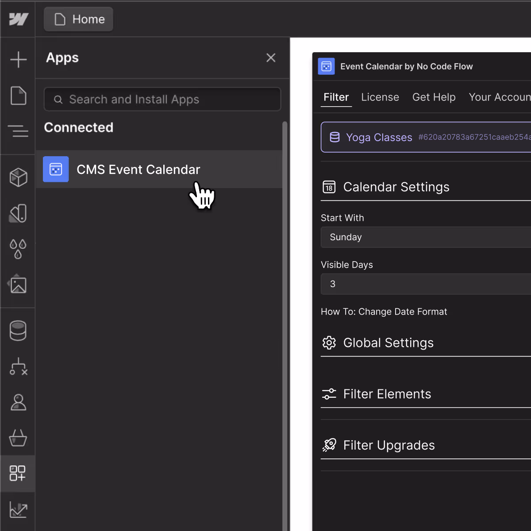The height and width of the screenshot is (531, 531).
Task: Close the Apps panel
Action: pyautogui.click(x=271, y=58)
